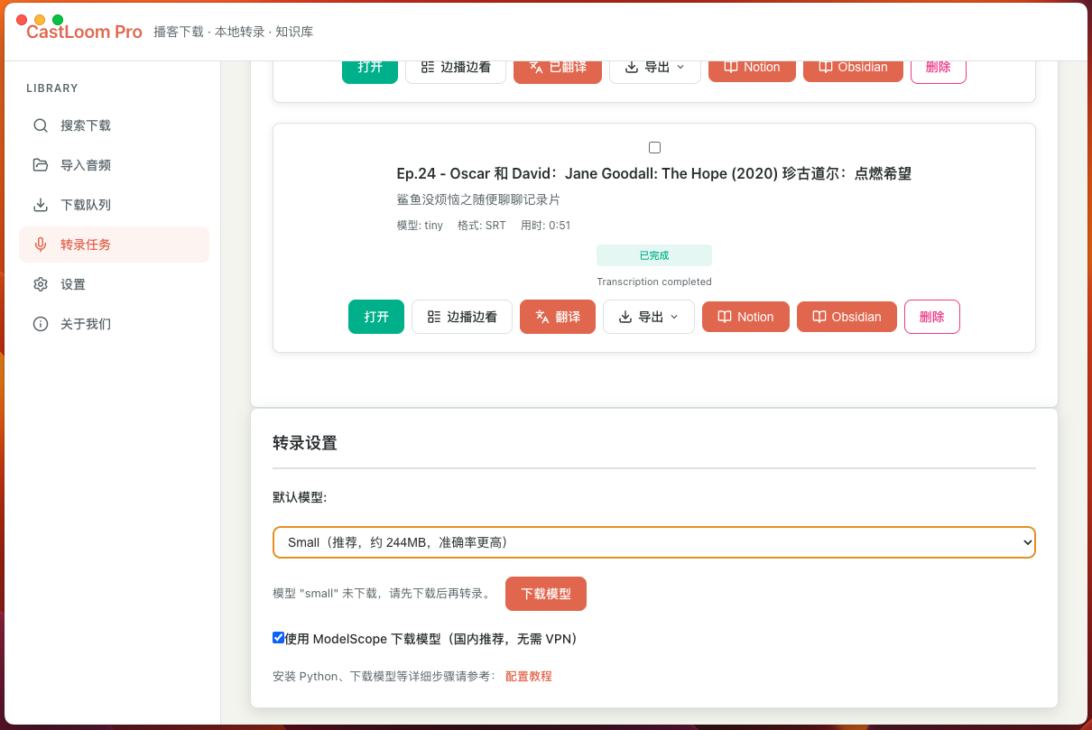
Task: Click the 格式: SRT label
Action: [482, 226]
